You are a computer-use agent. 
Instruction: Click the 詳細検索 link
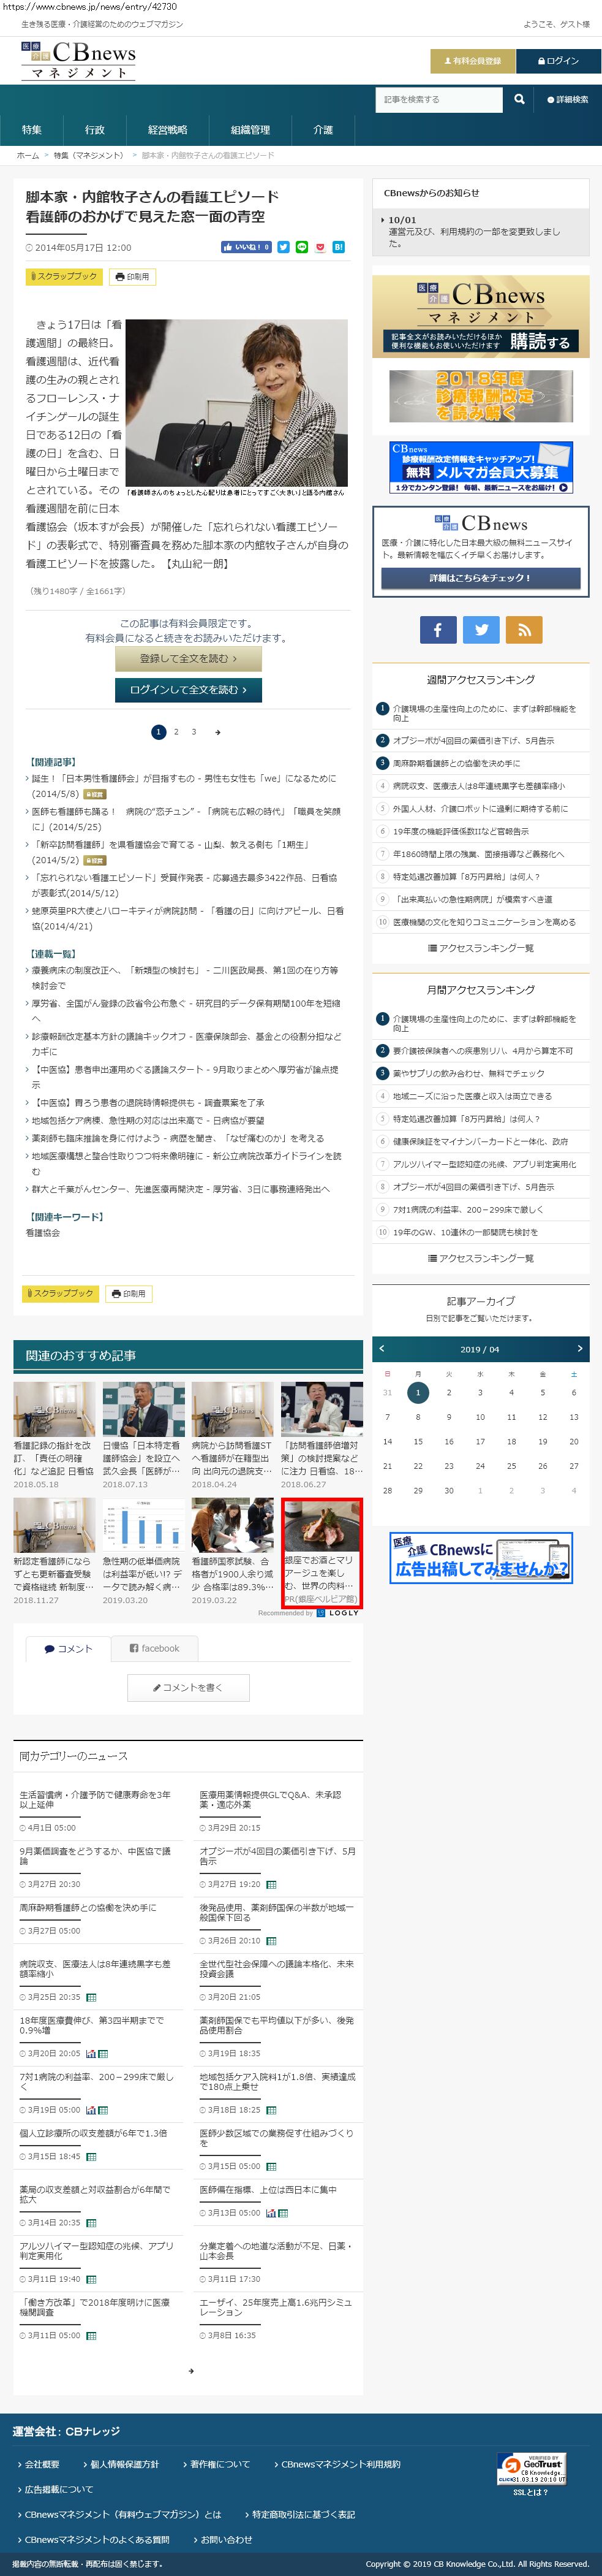pyautogui.click(x=567, y=100)
